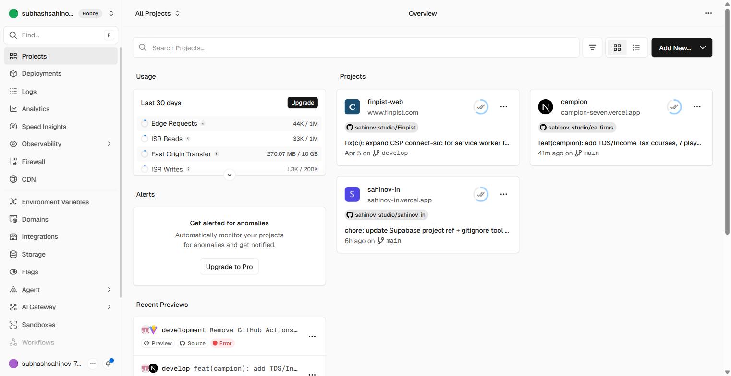
Task: Click the Firewall icon in sidebar
Action: point(13,162)
